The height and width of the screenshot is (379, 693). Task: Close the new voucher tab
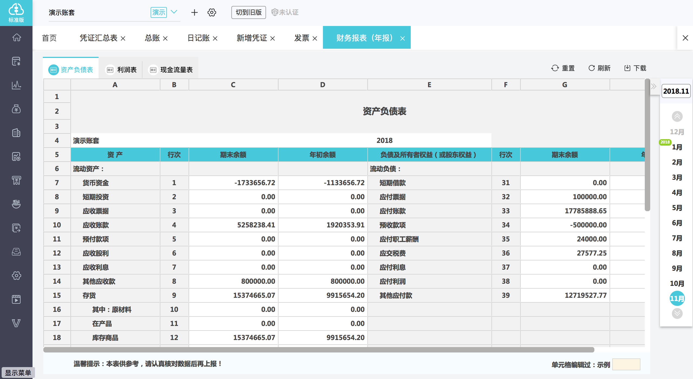(273, 38)
